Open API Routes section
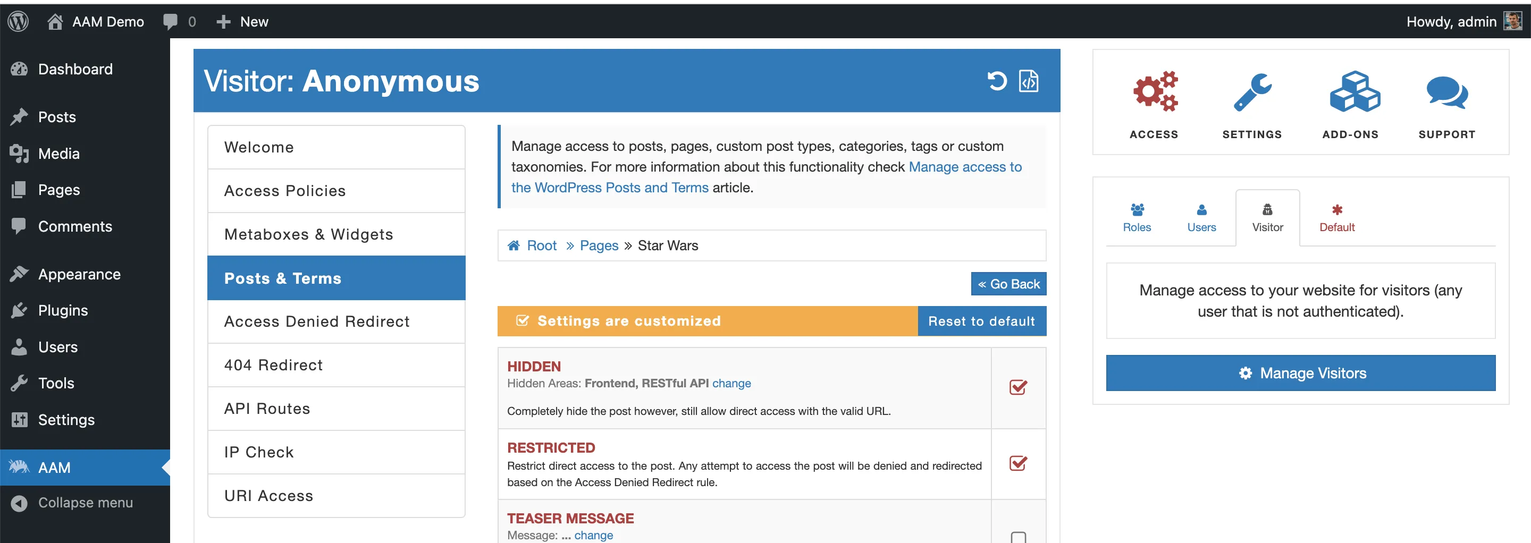The height and width of the screenshot is (543, 1531). 337,409
